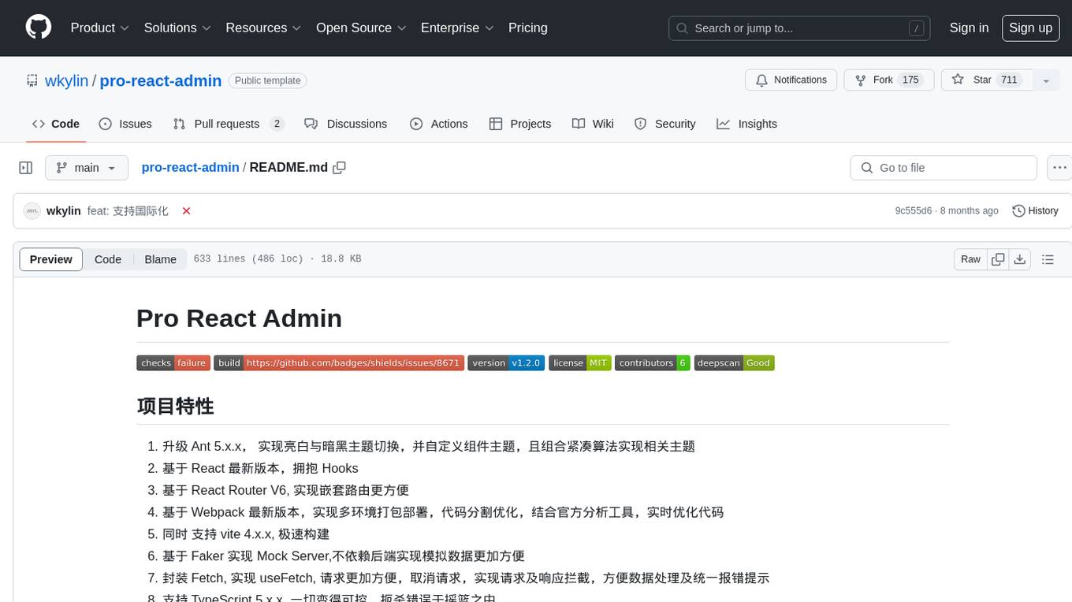The image size is (1072, 602).
Task: Open the star lists dropdown arrow
Action: [x=1046, y=80]
